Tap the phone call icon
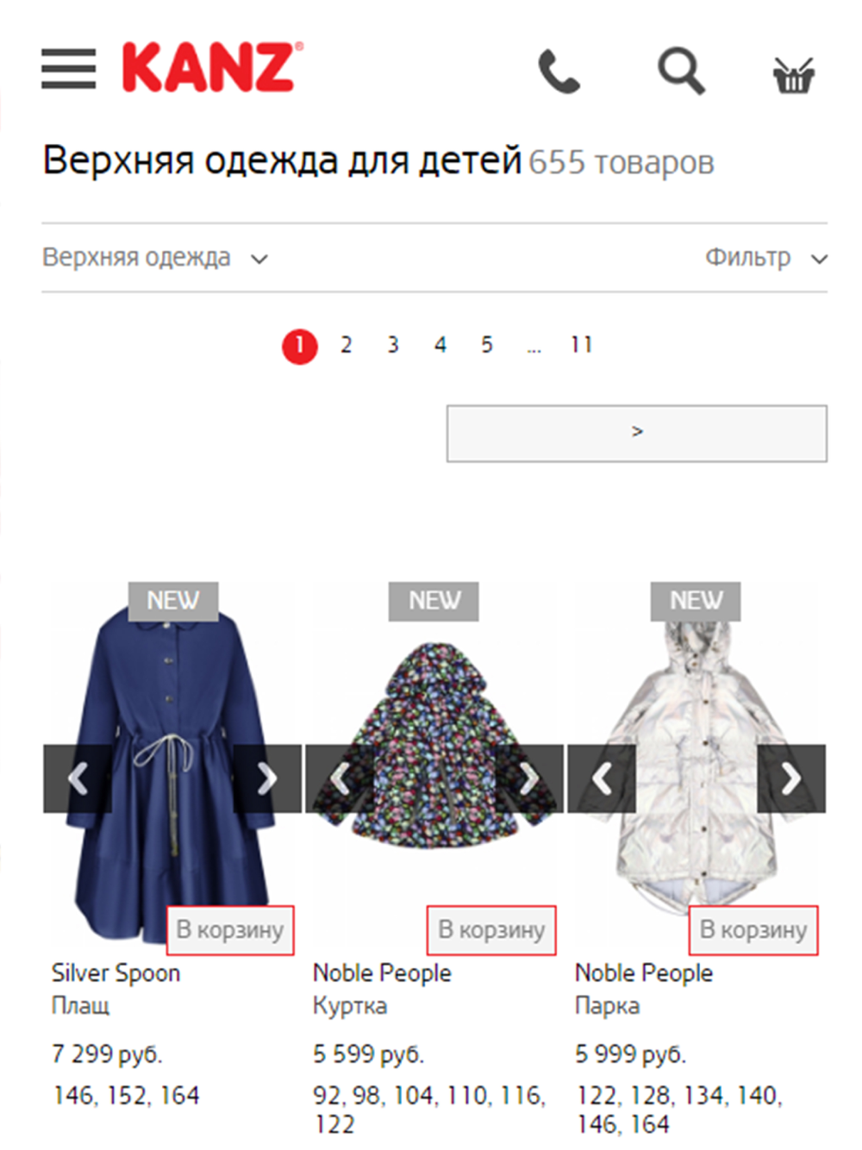This screenshot has height=1150, width=862. point(559,71)
